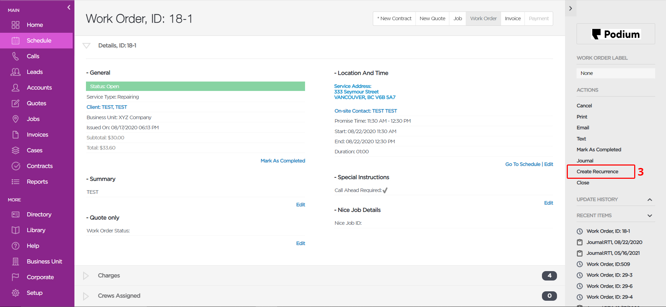
Task: Click clock icon beside Work Order, ID: 29-3
Action: (x=580, y=275)
